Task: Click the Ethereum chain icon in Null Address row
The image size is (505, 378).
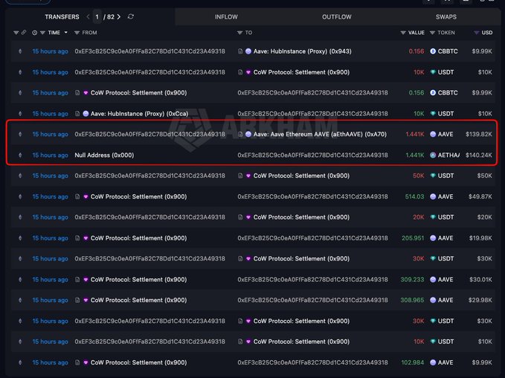Action: coord(20,155)
